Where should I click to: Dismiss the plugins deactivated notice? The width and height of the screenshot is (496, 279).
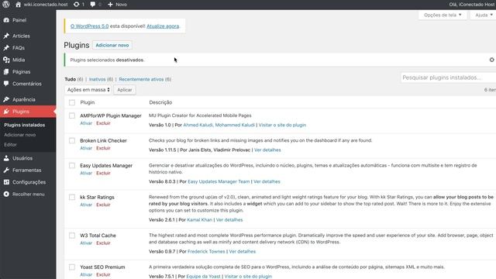coord(491,60)
